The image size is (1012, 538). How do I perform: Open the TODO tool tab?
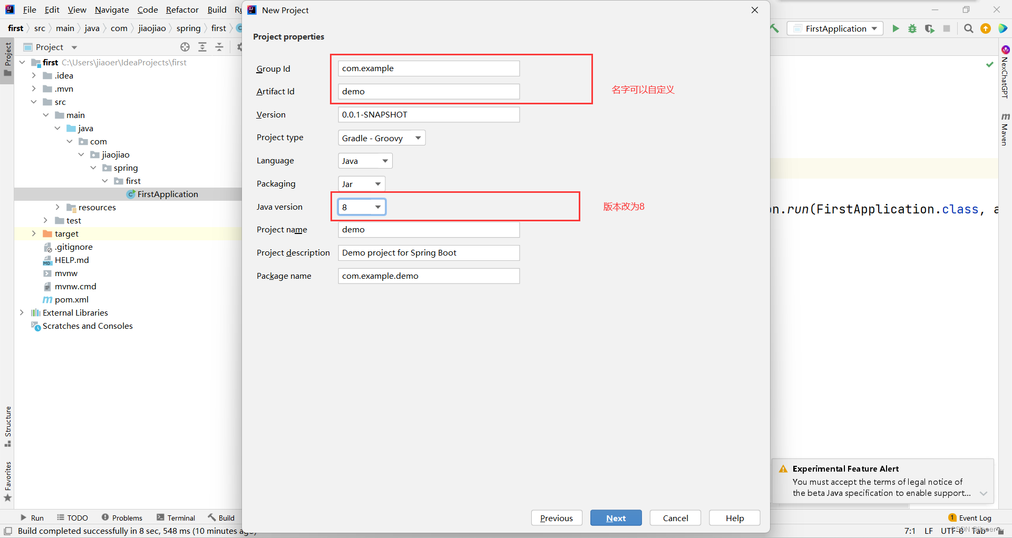point(72,518)
